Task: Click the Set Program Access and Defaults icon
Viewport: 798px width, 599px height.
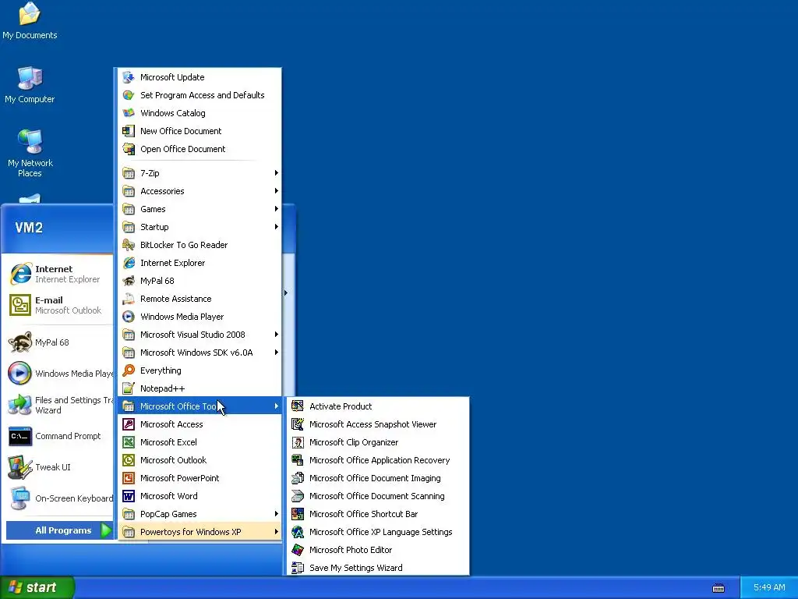Action: [x=129, y=95]
